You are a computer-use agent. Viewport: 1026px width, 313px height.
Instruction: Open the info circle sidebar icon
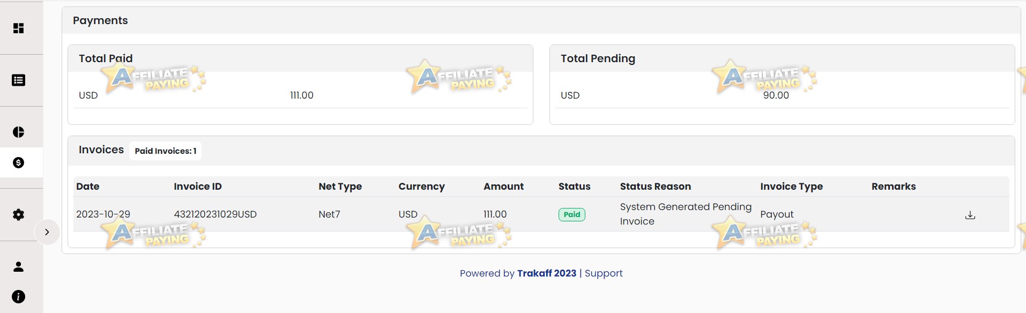(19, 296)
